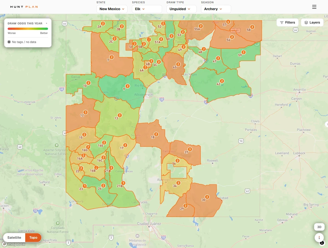Image resolution: width=328 pixels, height=248 pixels.
Task: Select hunt unit label 21B
Action: [x=120, y=186]
